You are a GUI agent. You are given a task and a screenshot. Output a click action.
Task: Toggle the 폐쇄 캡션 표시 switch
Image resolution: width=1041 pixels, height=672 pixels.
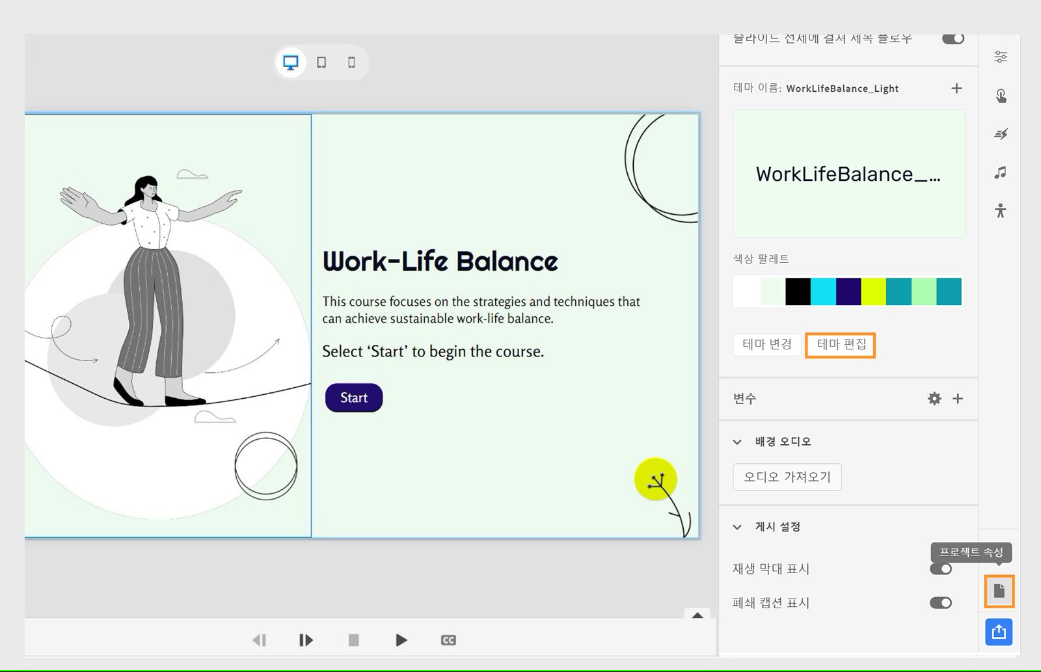pyautogui.click(x=941, y=603)
